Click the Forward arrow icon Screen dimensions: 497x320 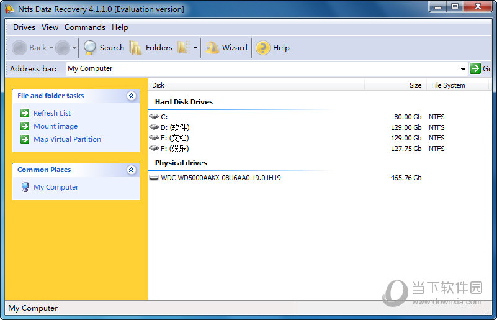[x=63, y=48]
